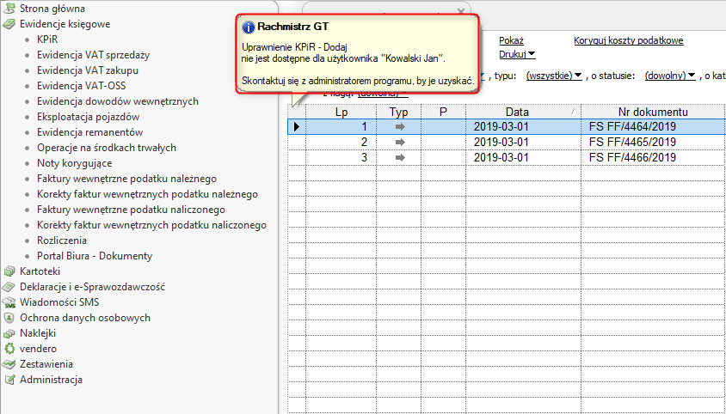Open the Strona główna module

pyautogui.click(x=52, y=9)
